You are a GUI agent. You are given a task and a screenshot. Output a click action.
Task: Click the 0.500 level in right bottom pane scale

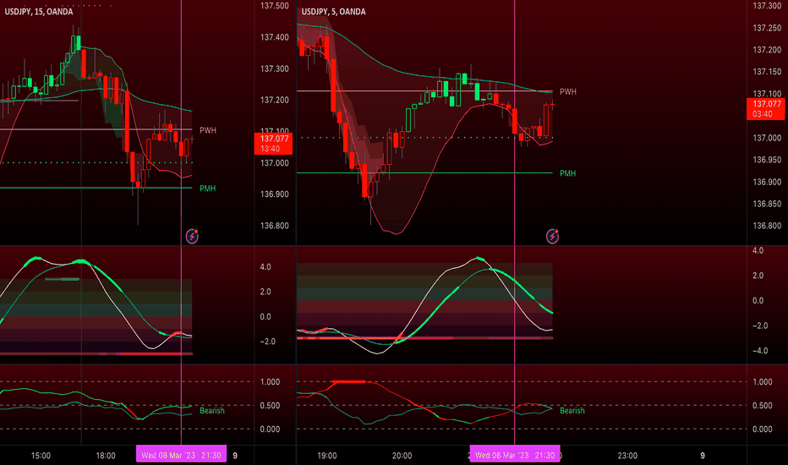(x=763, y=405)
